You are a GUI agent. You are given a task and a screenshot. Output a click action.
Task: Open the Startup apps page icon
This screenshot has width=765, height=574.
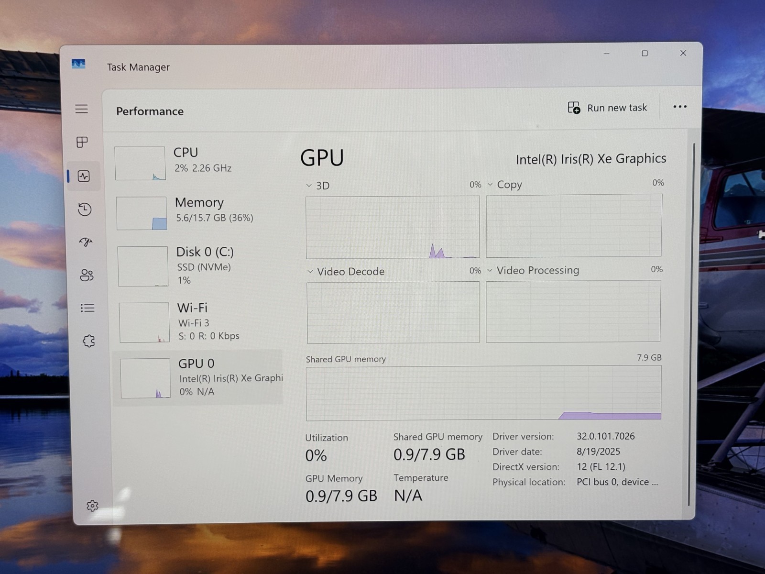(x=86, y=242)
